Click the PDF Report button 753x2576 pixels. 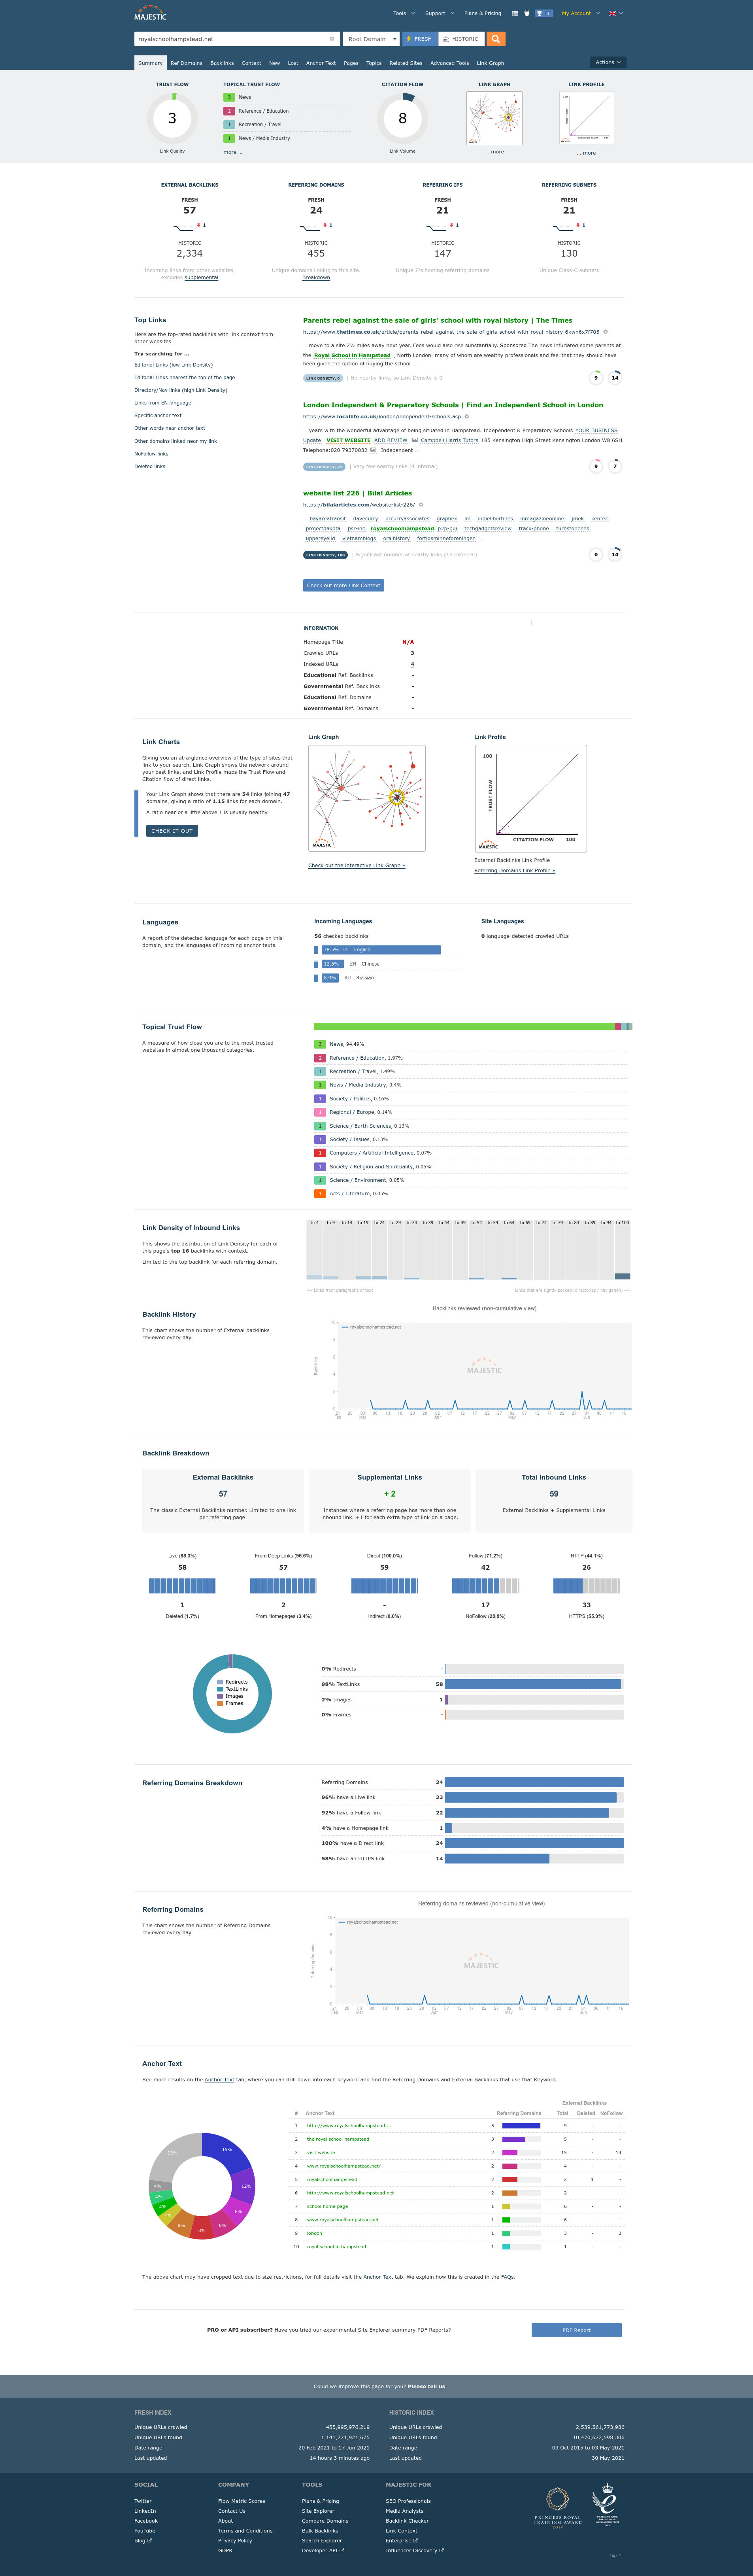click(576, 2330)
